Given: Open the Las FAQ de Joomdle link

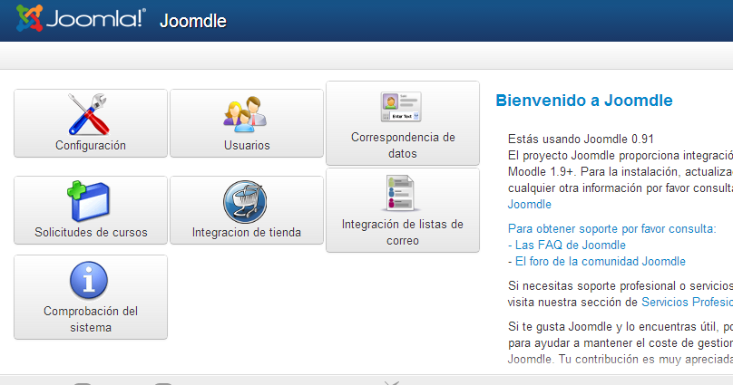Looking at the screenshot, I should pos(570,245).
